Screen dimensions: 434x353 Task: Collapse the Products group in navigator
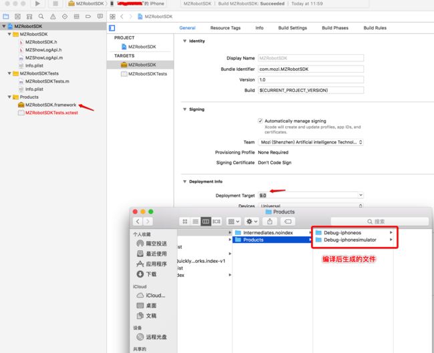9,97
